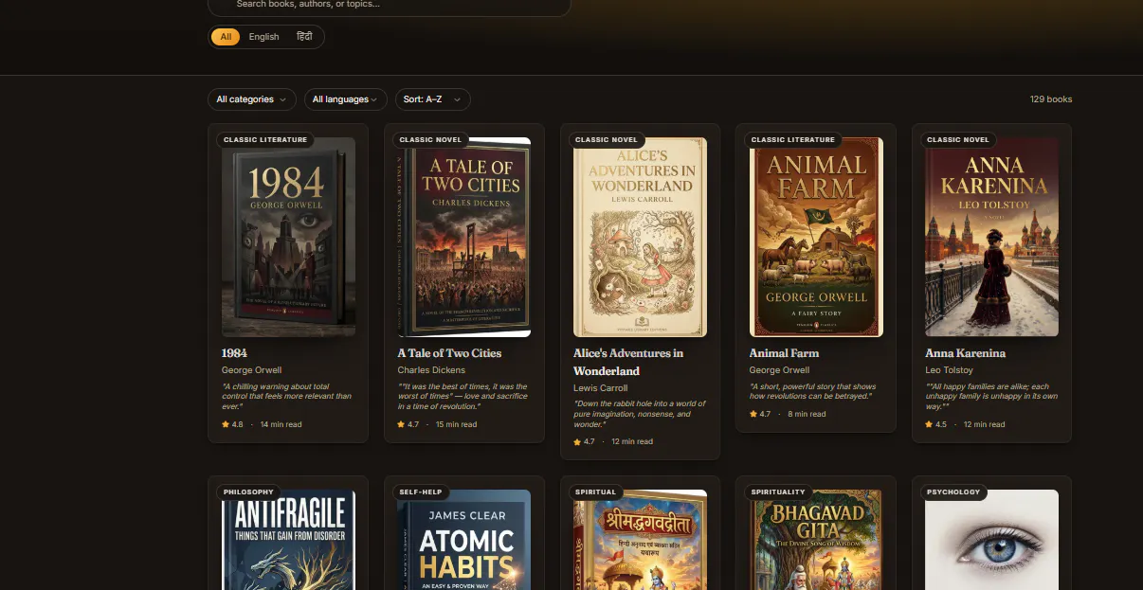Click the quote "All happy families are alike"
1143x590 pixels.
991,396
